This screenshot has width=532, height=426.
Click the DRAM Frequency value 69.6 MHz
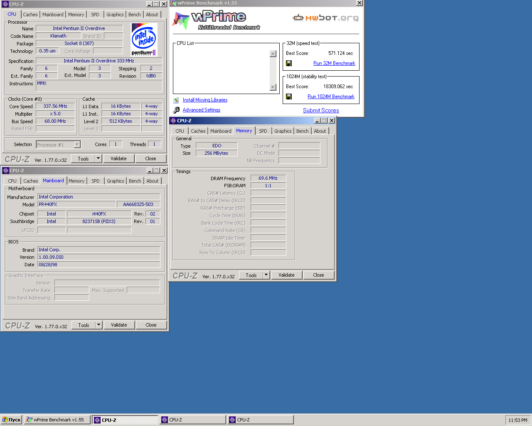click(268, 178)
